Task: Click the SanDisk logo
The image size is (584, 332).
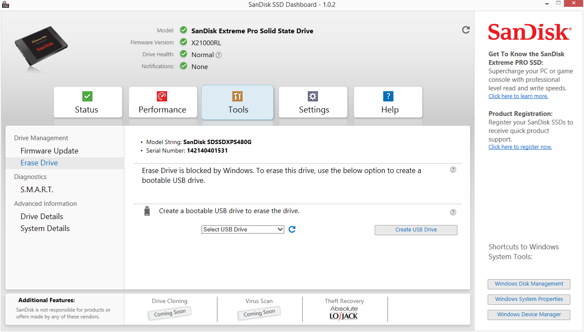Action: coord(529,32)
